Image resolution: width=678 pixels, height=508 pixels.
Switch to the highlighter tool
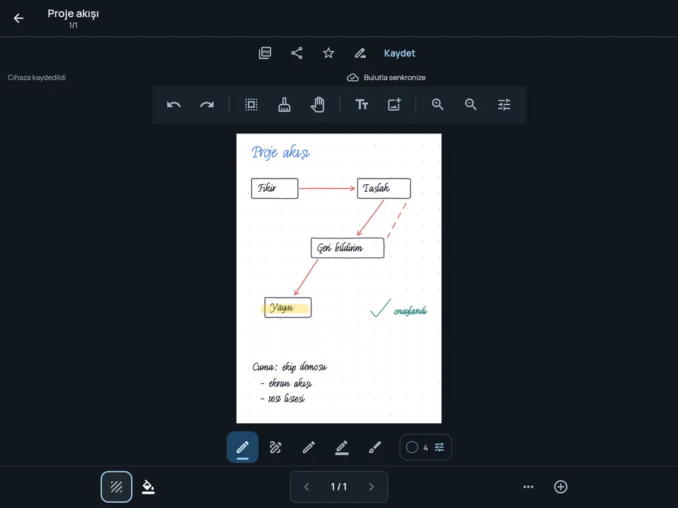pos(342,447)
